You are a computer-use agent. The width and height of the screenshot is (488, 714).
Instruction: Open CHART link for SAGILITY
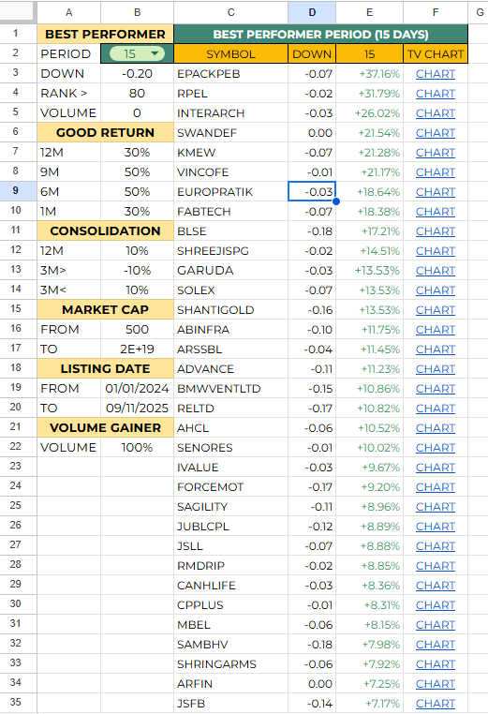[436, 507]
